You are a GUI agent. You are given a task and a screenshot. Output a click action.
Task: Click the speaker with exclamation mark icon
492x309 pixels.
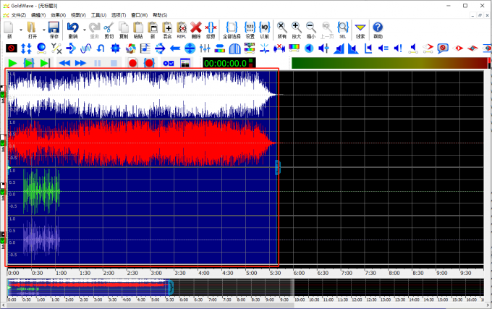(x=398, y=48)
